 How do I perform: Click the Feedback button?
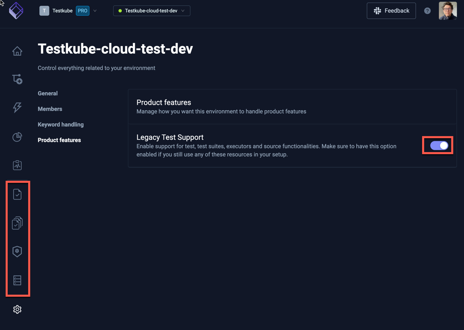[391, 11]
